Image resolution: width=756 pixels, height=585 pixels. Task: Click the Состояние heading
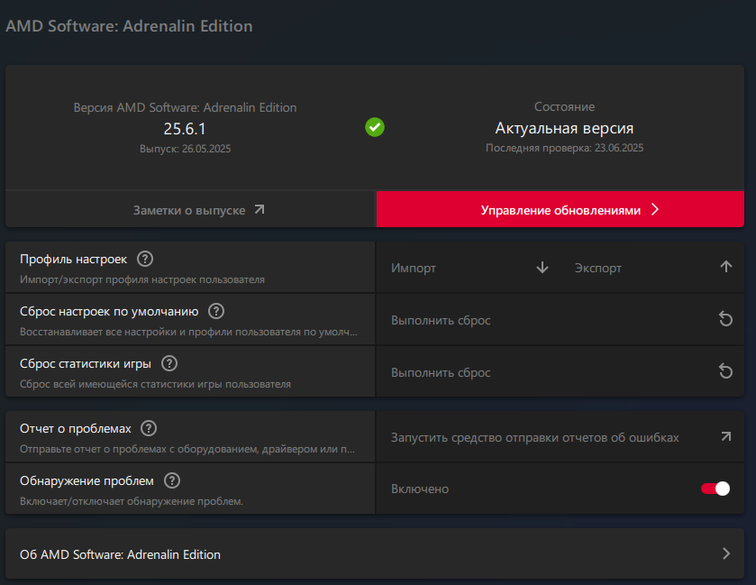(564, 106)
